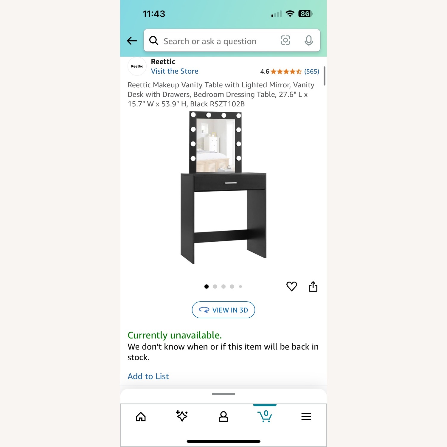Open the sparkle AI assistant tab
This screenshot has height=447, width=447.
pos(182,416)
